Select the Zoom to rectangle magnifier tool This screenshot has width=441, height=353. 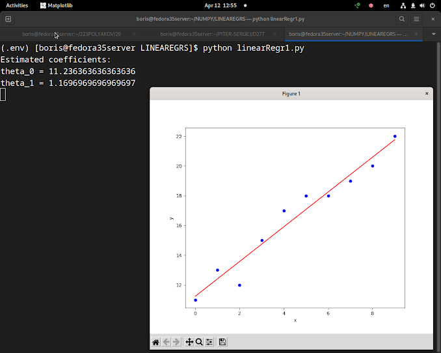[x=199, y=342]
